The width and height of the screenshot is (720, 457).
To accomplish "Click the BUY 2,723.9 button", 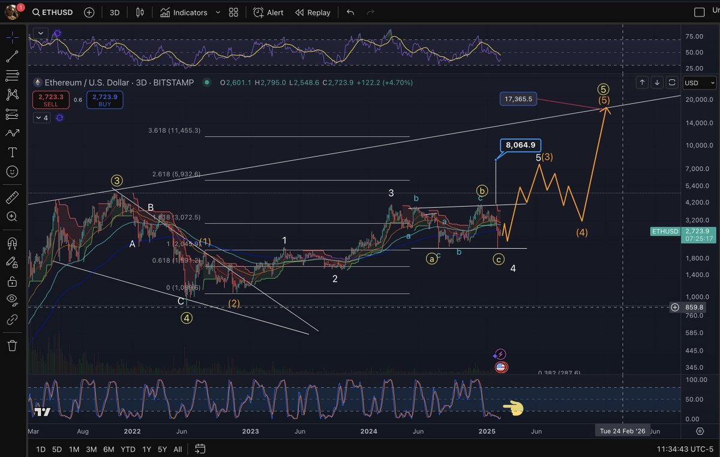I will tap(105, 100).
